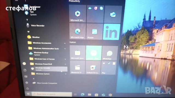Open the Office apps folder tile
This screenshot has height=98, width=175.
pos(95,14)
